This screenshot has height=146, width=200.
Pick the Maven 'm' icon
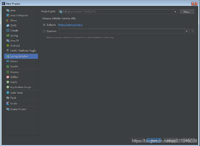tap(8, 61)
